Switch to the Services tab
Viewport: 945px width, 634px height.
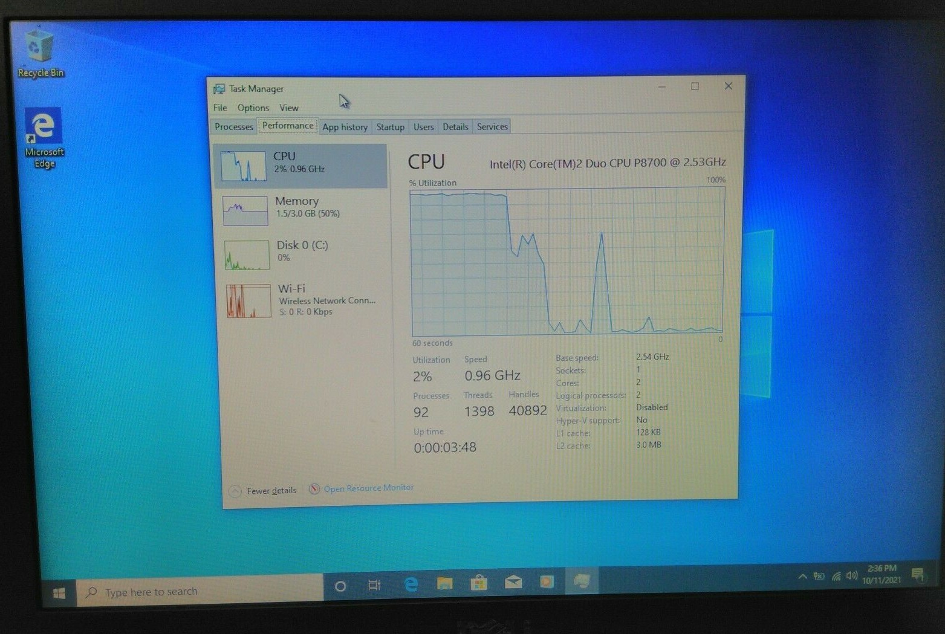pyautogui.click(x=492, y=126)
